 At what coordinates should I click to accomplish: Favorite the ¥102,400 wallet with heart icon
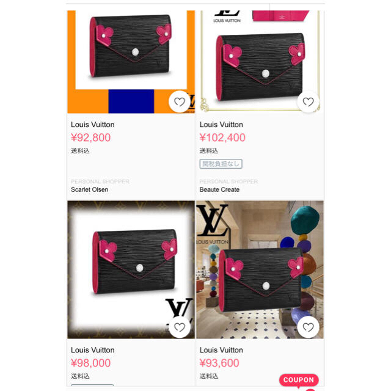(308, 102)
